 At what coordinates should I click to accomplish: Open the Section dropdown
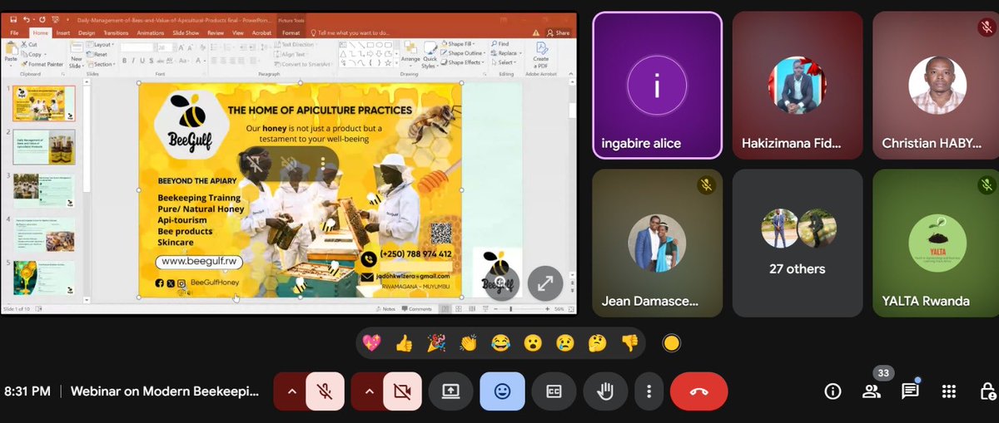coord(102,64)
